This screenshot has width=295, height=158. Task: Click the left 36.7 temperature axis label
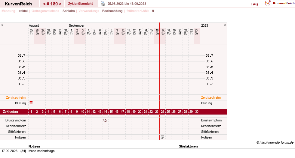click(21, 55)
